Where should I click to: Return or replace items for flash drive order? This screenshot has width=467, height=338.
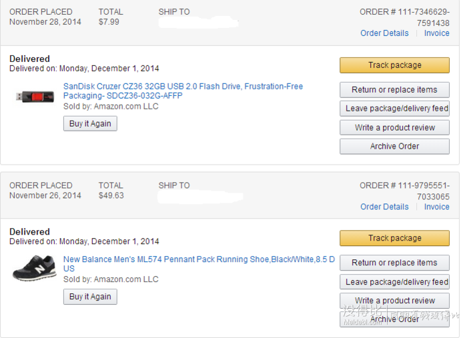point(394,90)
